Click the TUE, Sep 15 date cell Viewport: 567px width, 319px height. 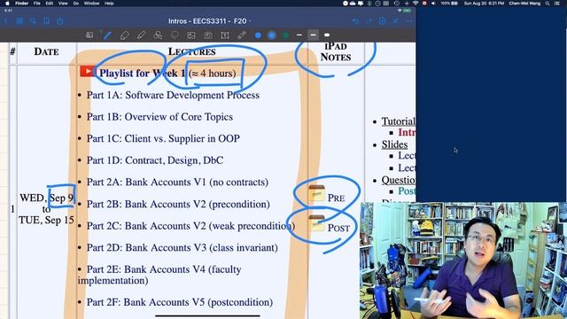point(46,220)
